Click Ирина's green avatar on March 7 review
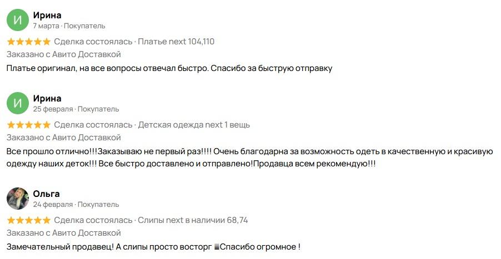 pyautogui.click(x=18, y=20)
